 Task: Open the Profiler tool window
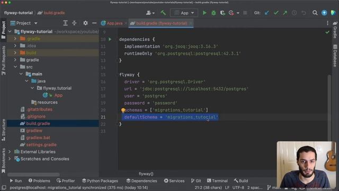[x=66, y=180]
